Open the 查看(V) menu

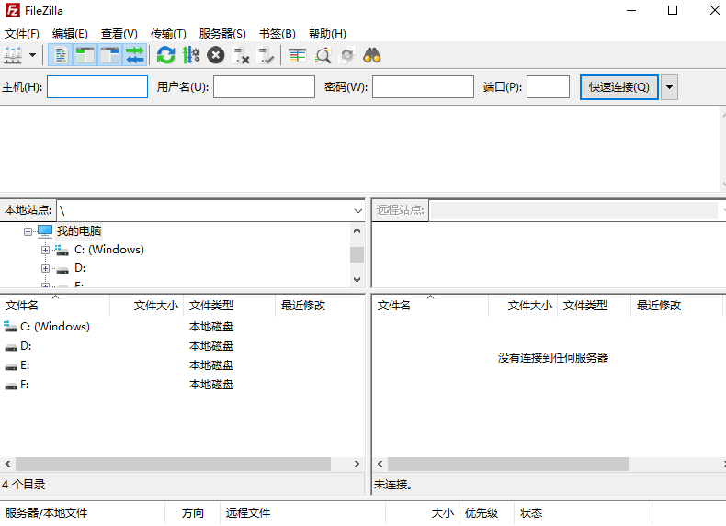point(119,34)
